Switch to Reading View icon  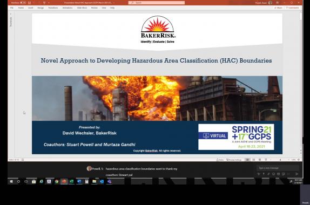260,160
